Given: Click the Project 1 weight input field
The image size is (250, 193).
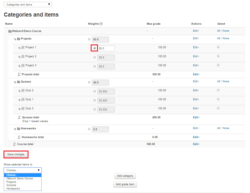Looking at the screenshot, I should pyautogui.click(x=106, y=49).
